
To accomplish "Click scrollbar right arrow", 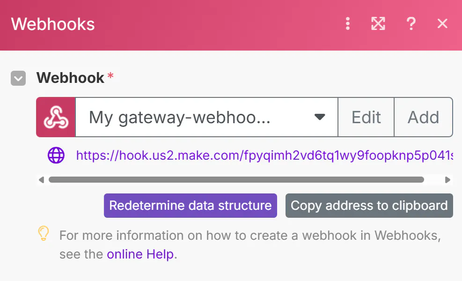I will pos(447,179).
